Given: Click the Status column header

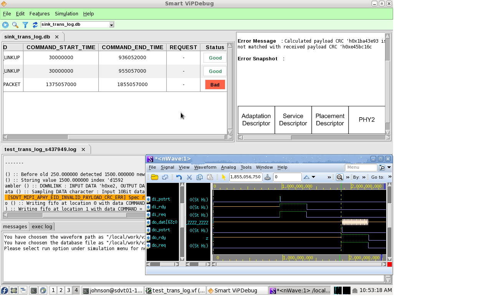Looking at the screenshot, I should click(215, 47).
